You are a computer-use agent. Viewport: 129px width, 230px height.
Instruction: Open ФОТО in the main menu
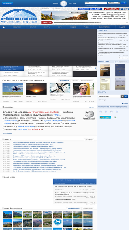point(60,27)
